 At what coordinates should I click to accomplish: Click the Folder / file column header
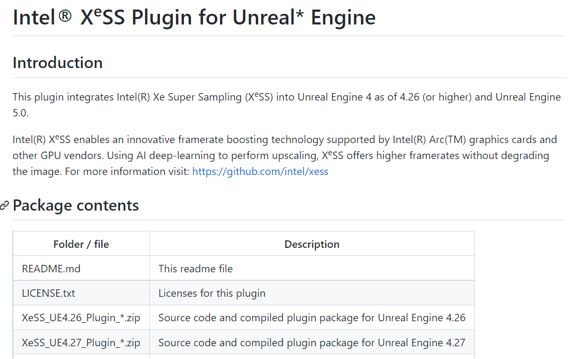81,244
